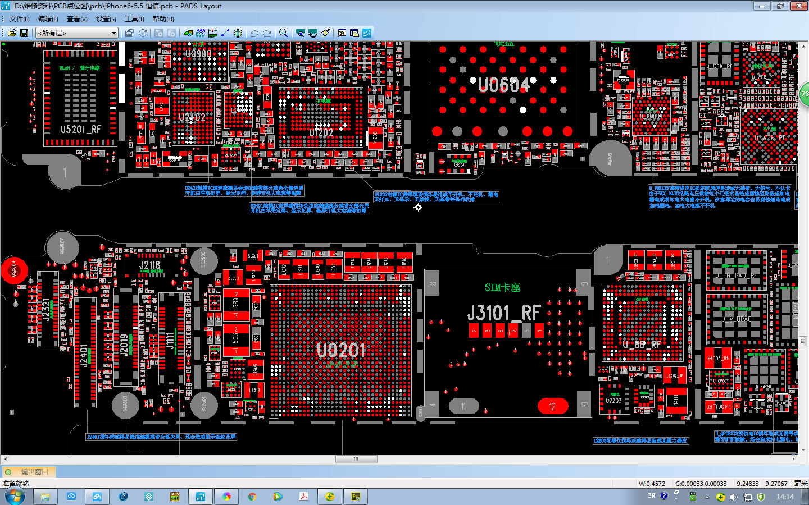
Task: Click the Redraw screen icon
Action: tap(313, 33)
